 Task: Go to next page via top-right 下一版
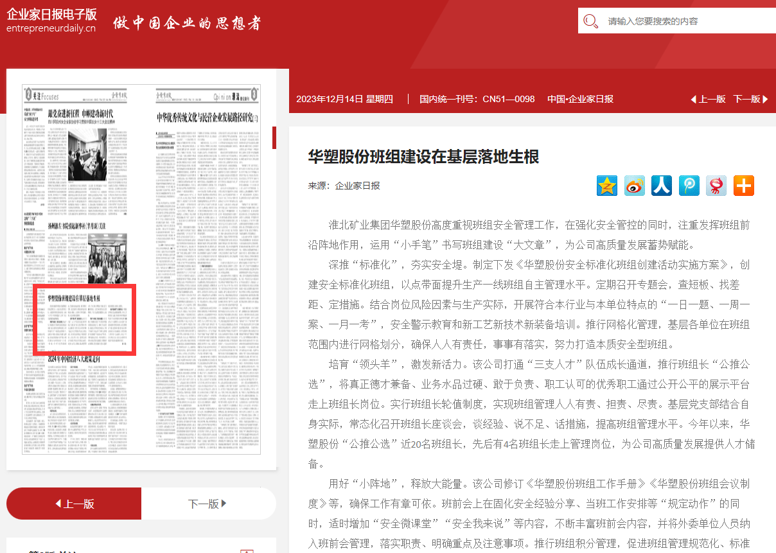[x=750, y=99]
